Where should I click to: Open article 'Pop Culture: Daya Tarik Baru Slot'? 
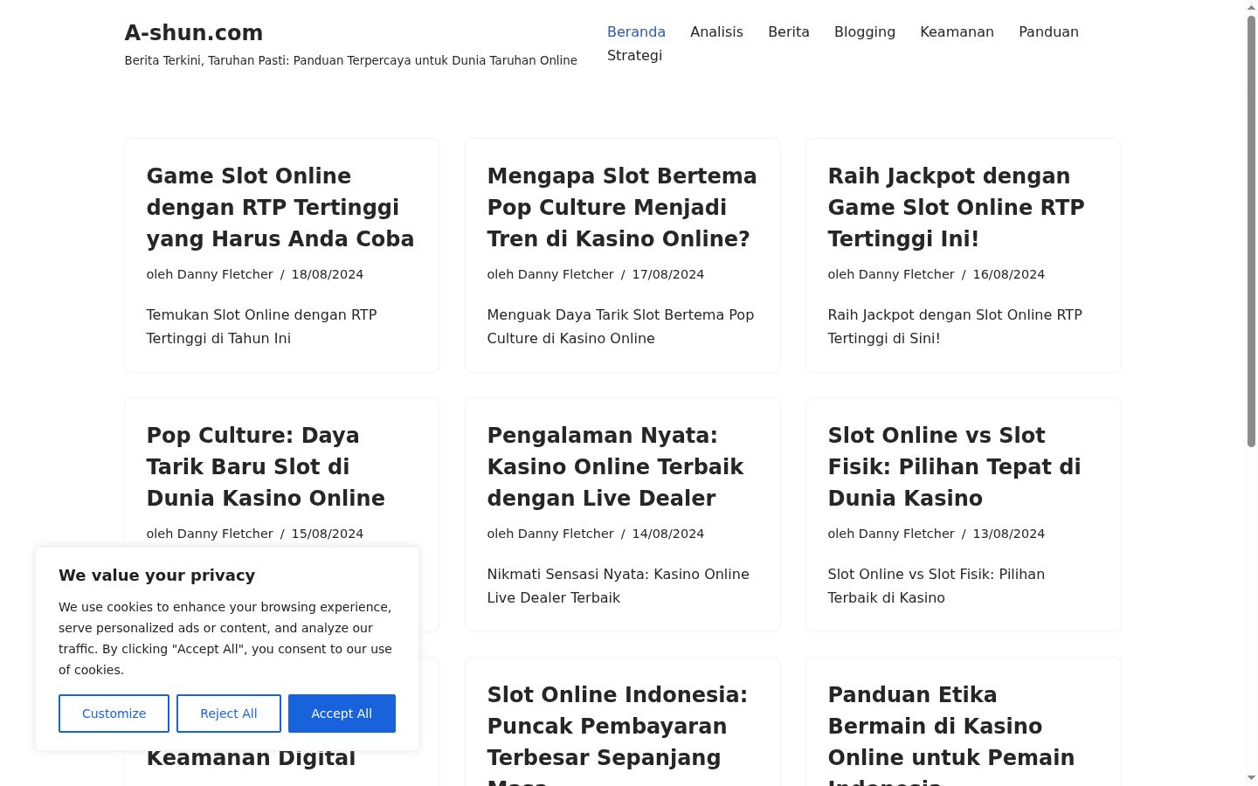coord(266,466)
